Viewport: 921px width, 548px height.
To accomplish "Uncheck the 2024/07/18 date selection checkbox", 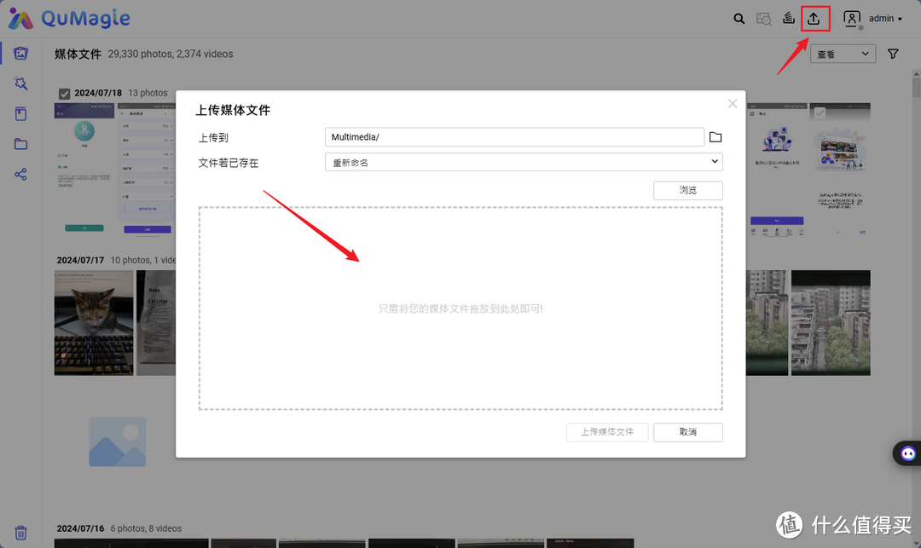I will [x=64, y=93].
